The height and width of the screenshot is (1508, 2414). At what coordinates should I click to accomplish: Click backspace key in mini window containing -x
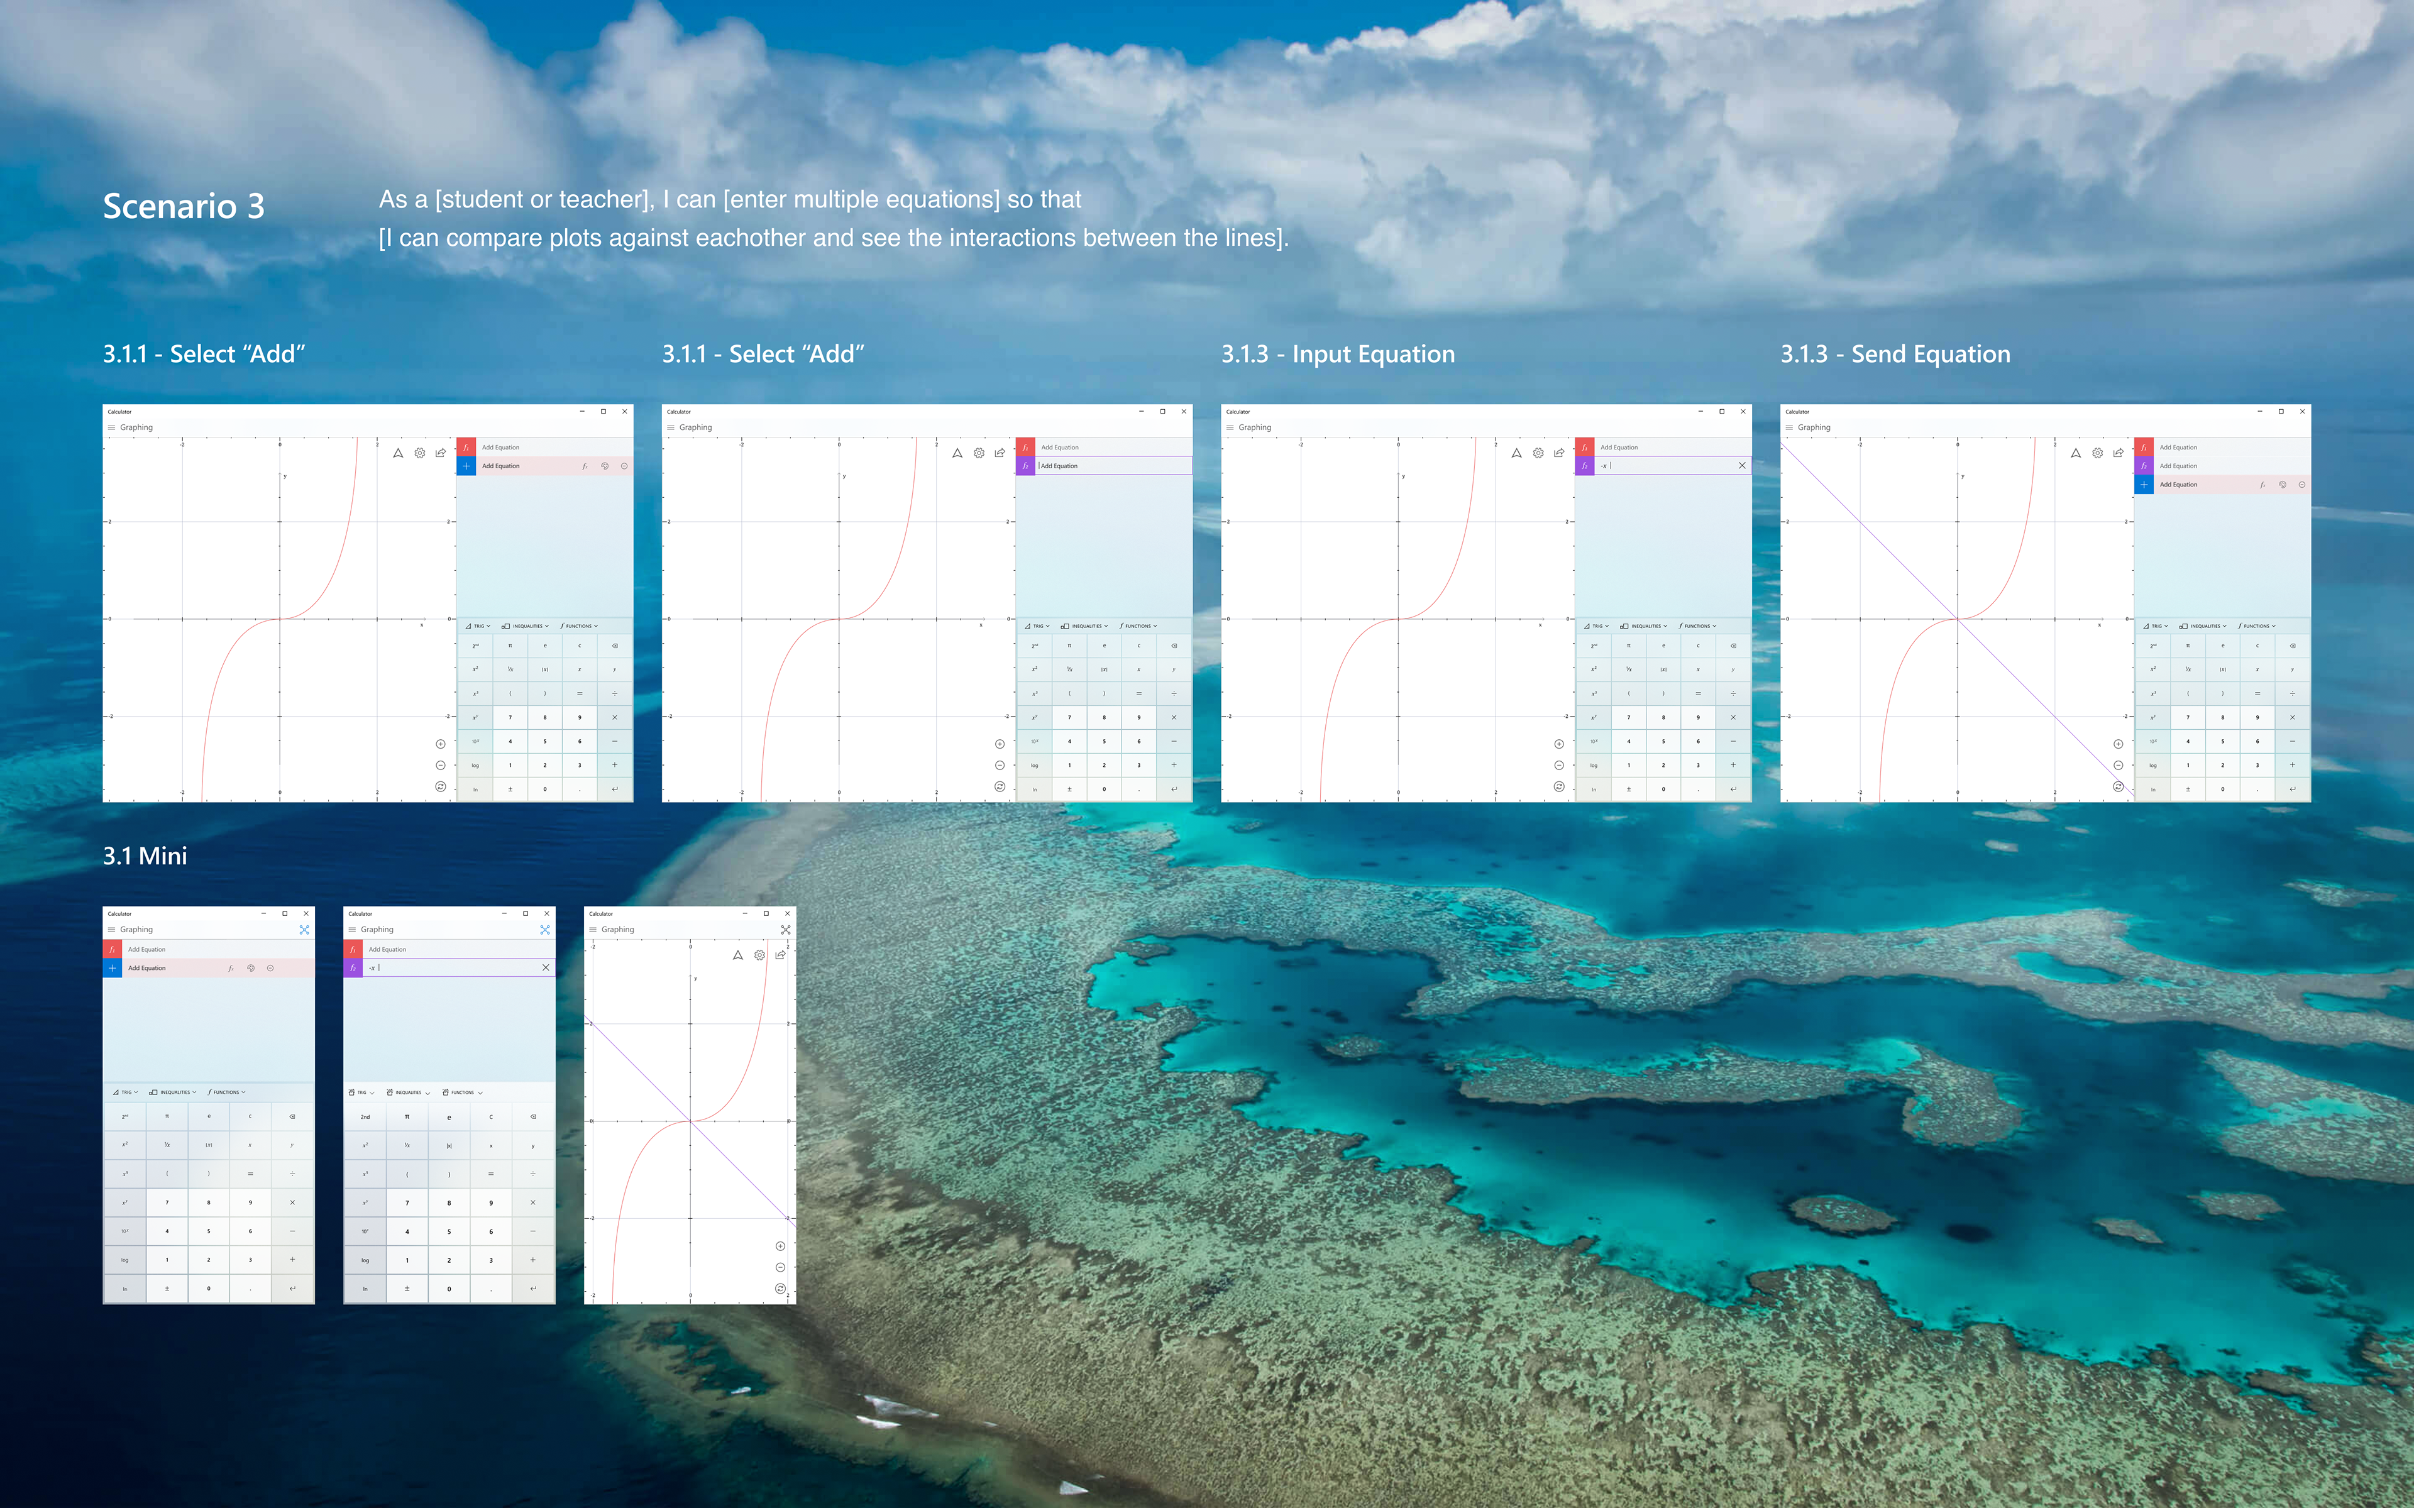pos(534,1117)
